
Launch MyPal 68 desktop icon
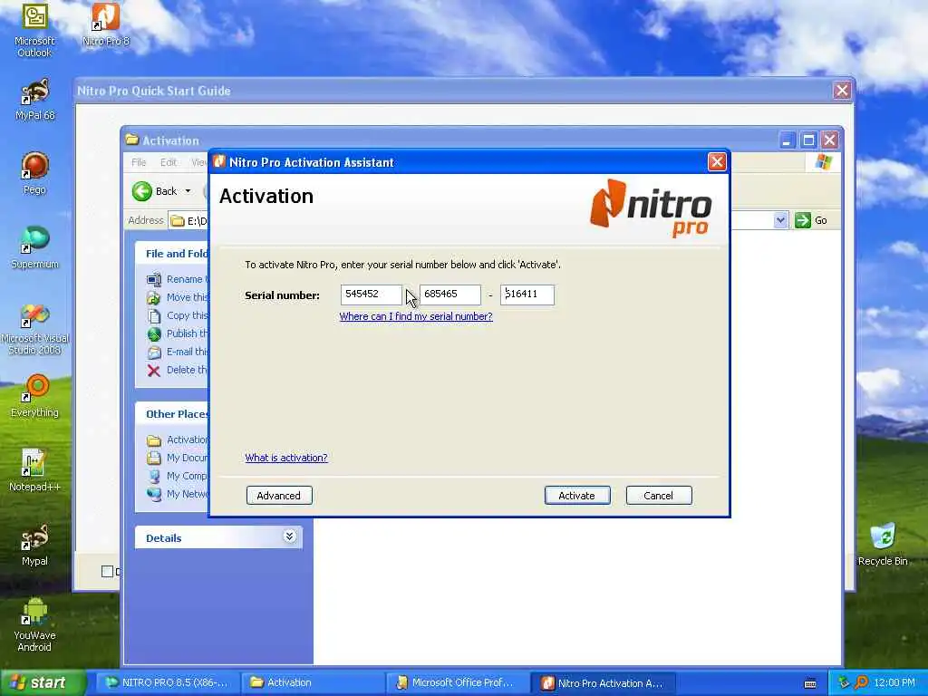(35, 100)
